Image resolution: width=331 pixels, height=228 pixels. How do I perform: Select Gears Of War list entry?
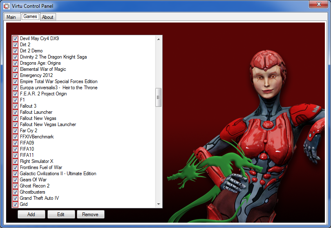(x=33, y=180)
